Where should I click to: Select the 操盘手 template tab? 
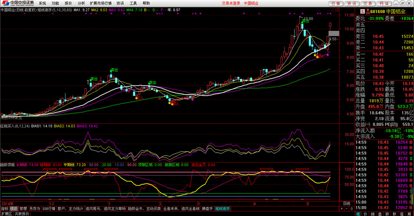pyautogui.click(x=207, y=209)
